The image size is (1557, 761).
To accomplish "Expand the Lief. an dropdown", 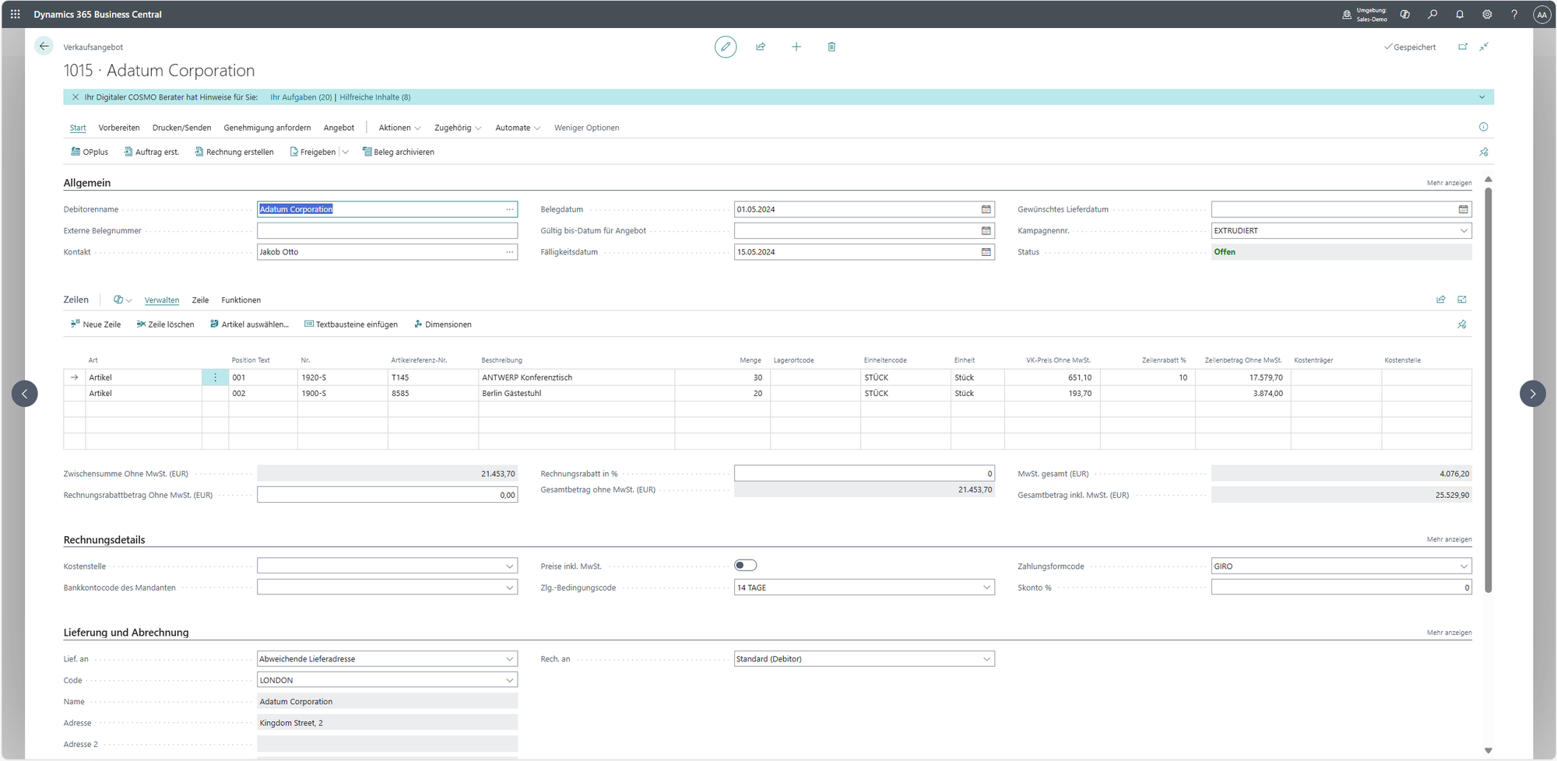I will (509, 659).
